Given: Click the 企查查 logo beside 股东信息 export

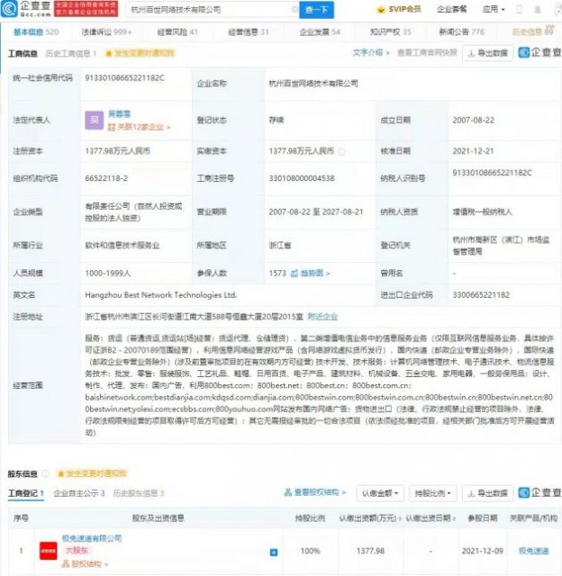Looking at the screenshot, I should click(539, 492).
